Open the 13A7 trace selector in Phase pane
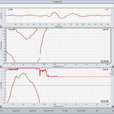 tap(105, 30)
